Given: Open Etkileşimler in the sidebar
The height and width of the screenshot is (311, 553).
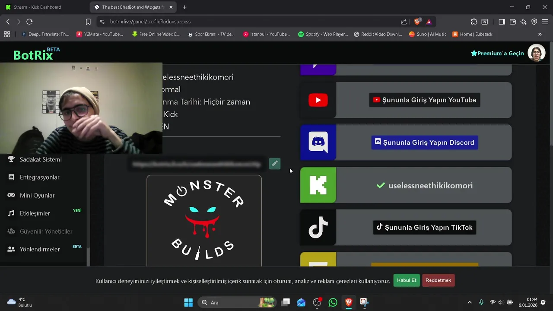Looking at the screenshot, I should coord(35,213).
